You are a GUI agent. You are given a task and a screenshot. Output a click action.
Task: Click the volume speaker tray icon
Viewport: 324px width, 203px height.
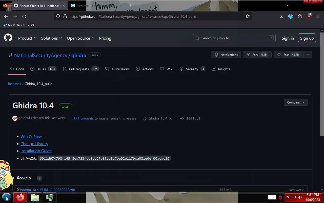(300, 197)
